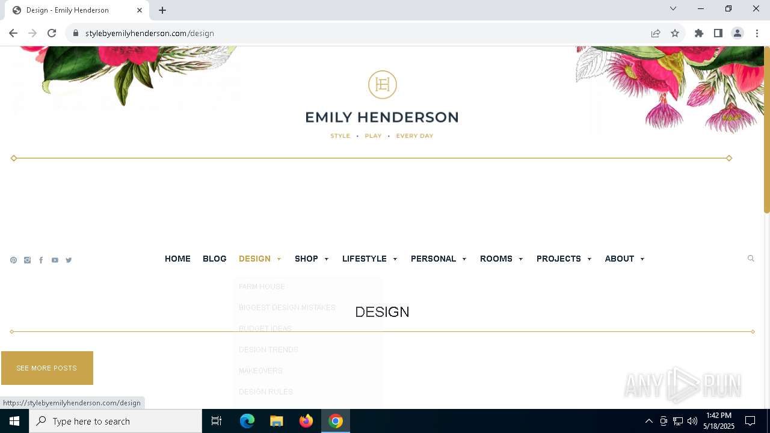
Task: Launch Firefox from the taskbar
Action: 306,421
